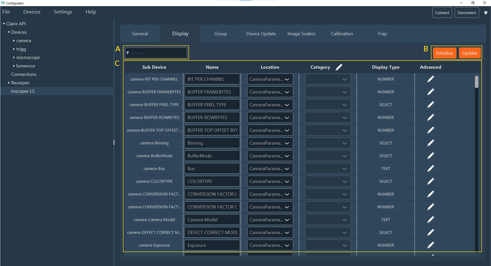Open Advanced editor for camera-Binning row
This screenshot has width=491, height=266.
[x=431, y=143]
